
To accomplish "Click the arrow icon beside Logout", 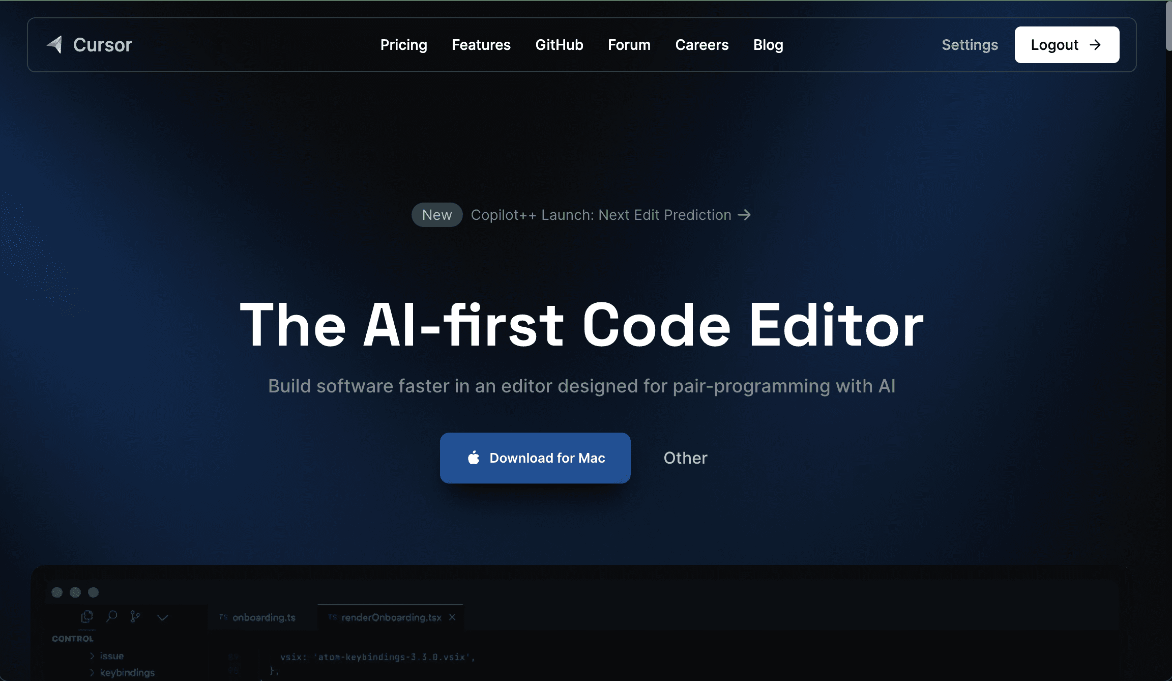I will coord(1095,45).
